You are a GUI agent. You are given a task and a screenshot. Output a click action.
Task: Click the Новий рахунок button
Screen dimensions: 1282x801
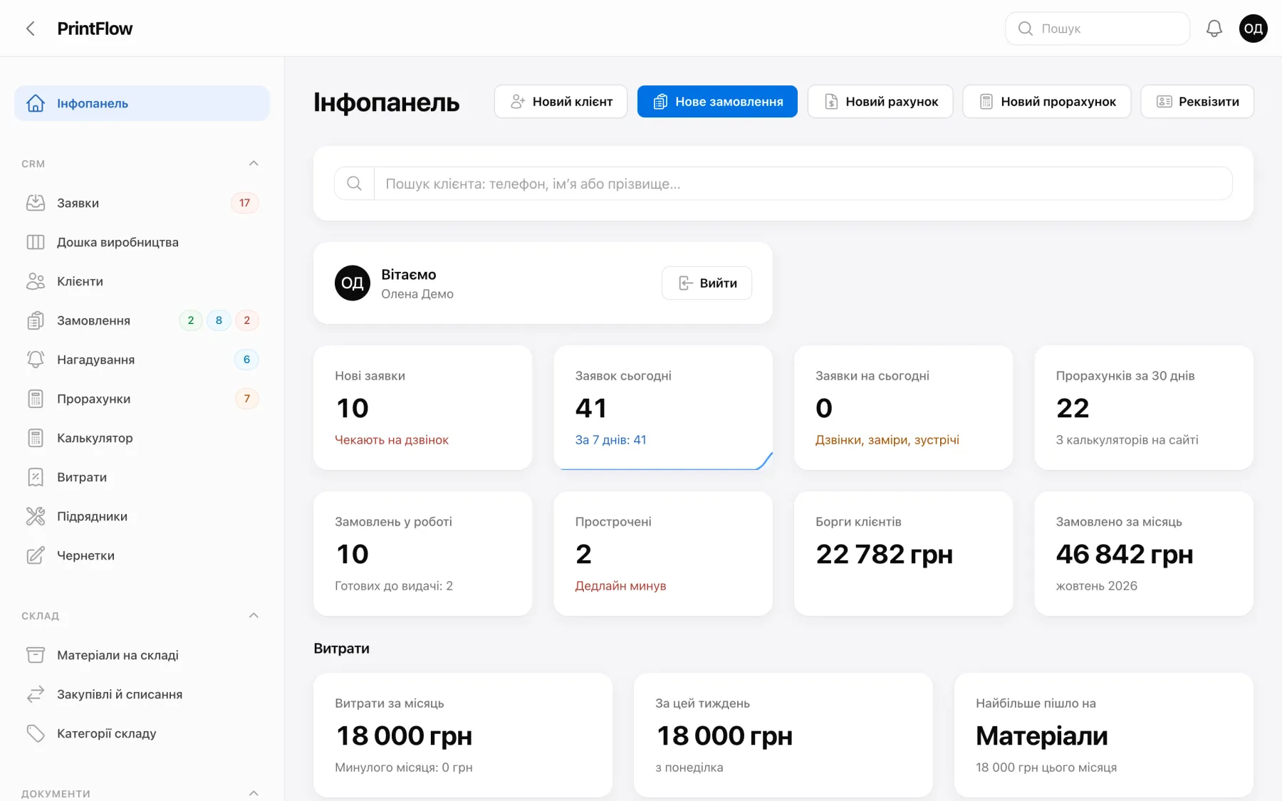coord(880,102)
